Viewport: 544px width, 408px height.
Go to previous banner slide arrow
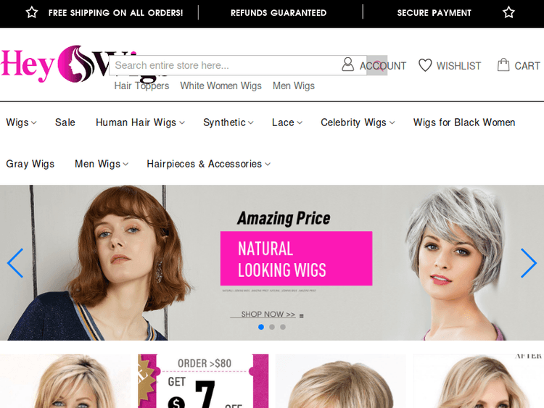pos(15,263)
